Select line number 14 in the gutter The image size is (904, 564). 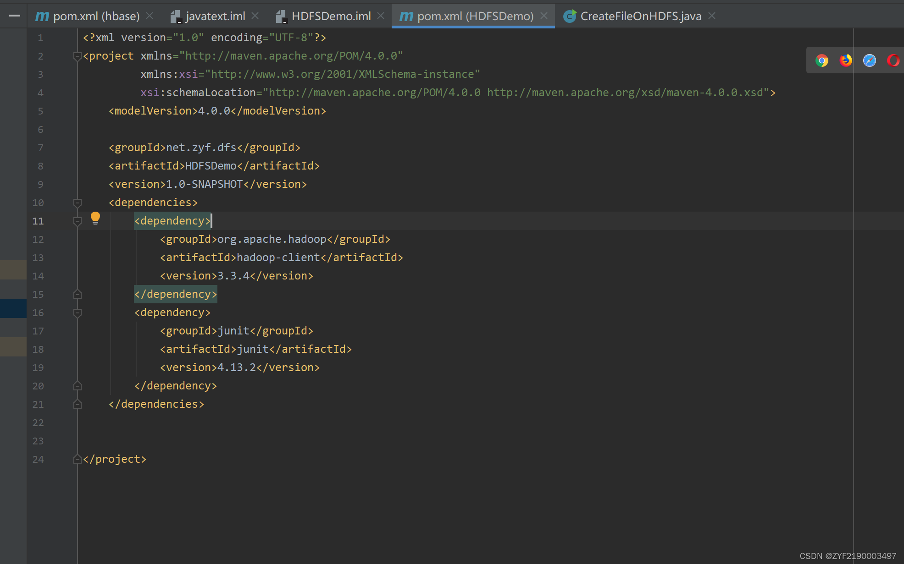(x=38, y=276)
